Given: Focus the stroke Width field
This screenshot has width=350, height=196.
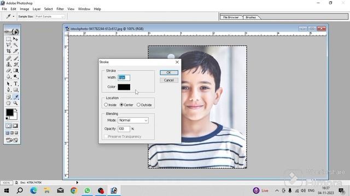Looking at the screenshot, I should click(124, 77).
